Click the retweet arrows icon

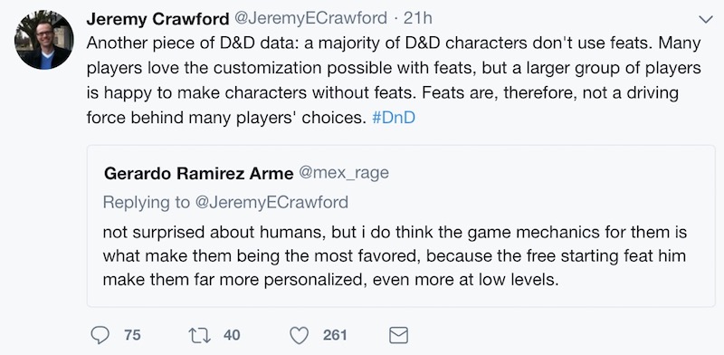[x=199, y=335]
